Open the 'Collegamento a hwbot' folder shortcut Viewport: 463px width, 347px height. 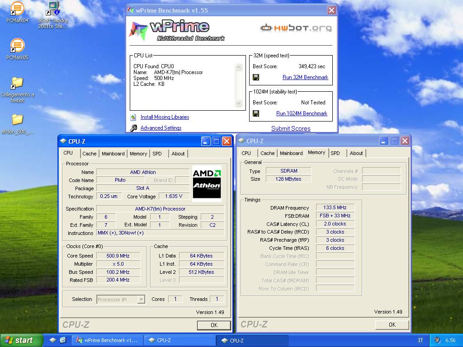(17, 89)
